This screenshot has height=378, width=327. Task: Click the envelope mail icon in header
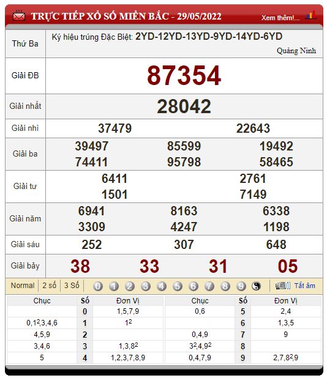[x=19, y=16]
